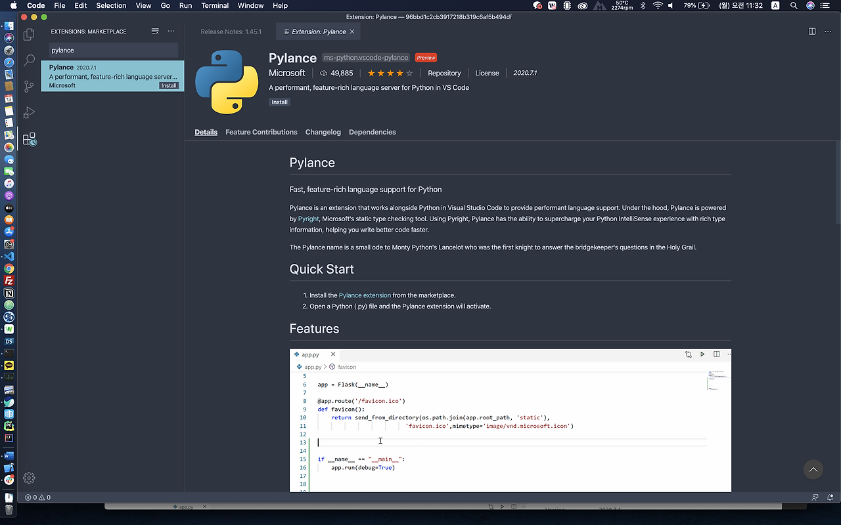The image size is (841, 525).
Task: Switch to the Changelog tab
Action: click(323, 132)
